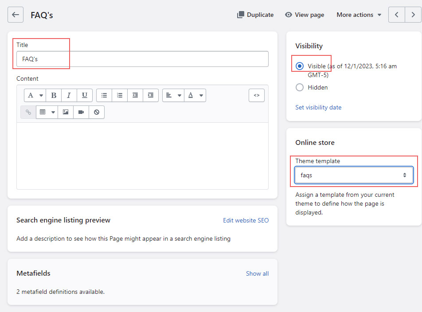Clear formatting with the circle-slash icon
422x312 pixels.
tap(97, 112)
